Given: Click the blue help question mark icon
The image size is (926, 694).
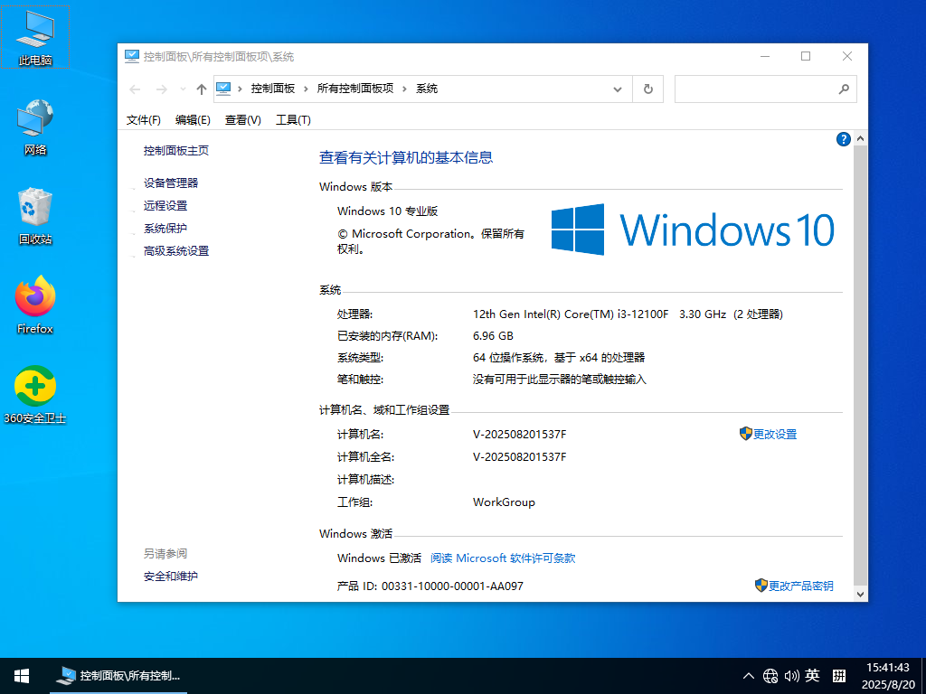Looking at the screenshot, I should coord(843,138).
